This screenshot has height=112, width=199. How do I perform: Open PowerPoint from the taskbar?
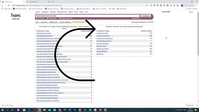(x=100, y=110)
